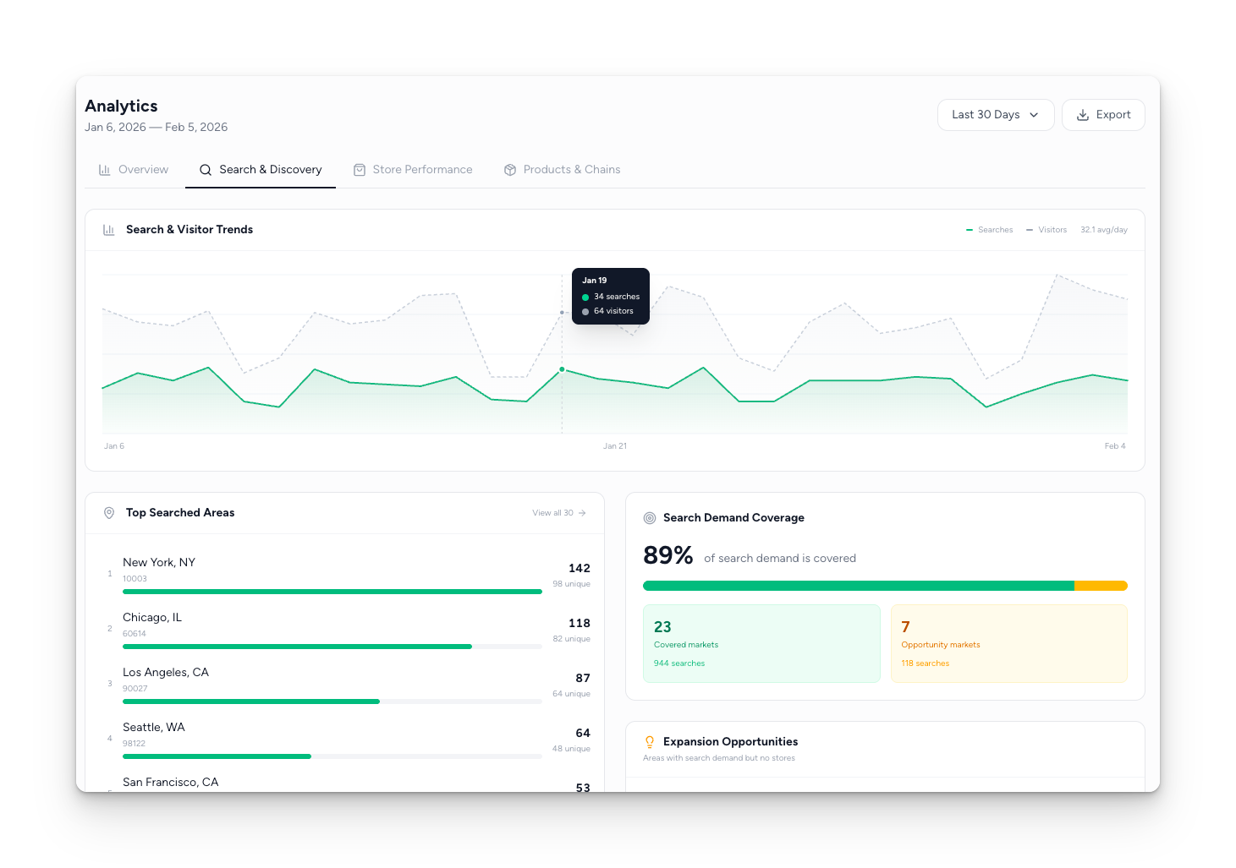Click the 32.1 avg/day label
The width and height of the screenshot is (1236, 868).
pyautogui.click(x=1104, y=230)
